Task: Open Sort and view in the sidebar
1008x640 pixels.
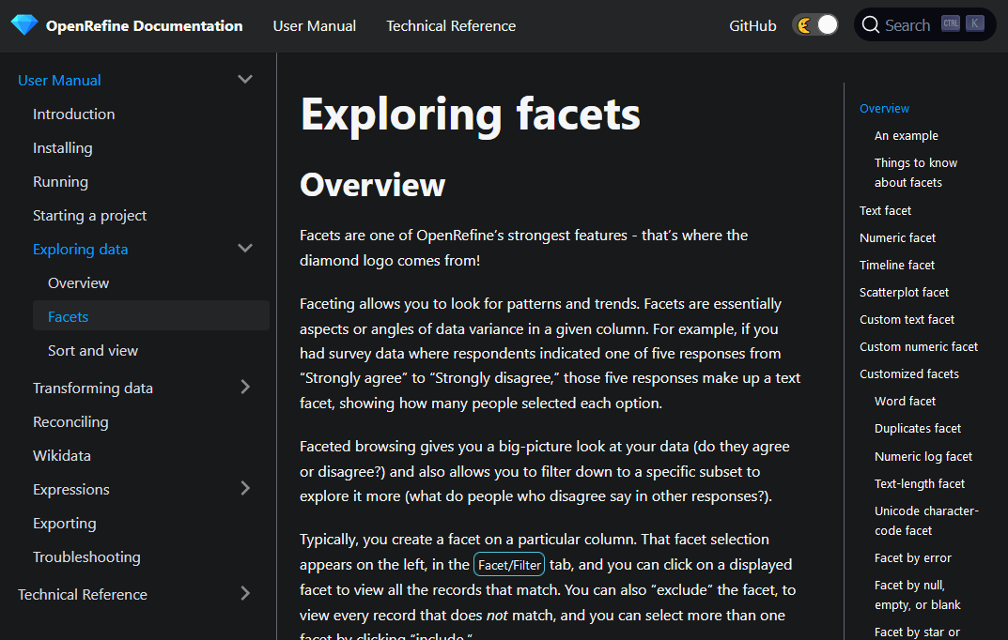Action: click(x=93, y=350)
